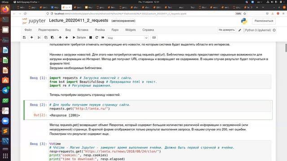Image resolution: width=287 pixels, height=161 pixels.
Task: Open the Ядро menu
Action: 115,30
